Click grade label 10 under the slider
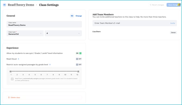Screen dimensions: 182x105 point(65,75)
